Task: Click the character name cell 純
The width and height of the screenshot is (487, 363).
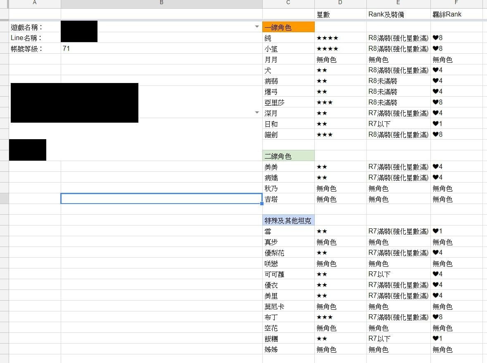Action: point(289,38)
